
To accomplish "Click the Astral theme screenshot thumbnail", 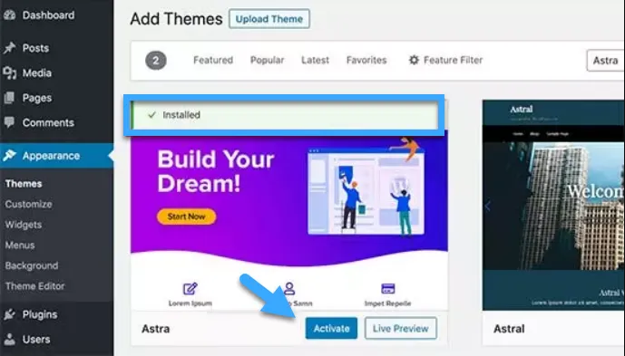I will point(553,205).
